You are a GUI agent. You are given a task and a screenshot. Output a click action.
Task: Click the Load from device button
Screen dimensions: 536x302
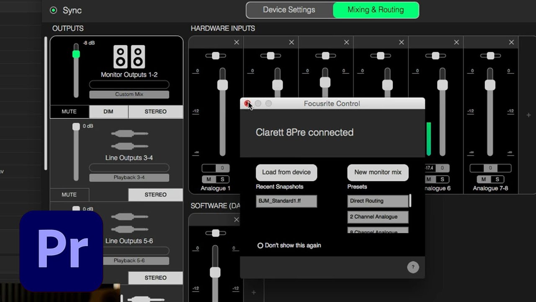286,172
